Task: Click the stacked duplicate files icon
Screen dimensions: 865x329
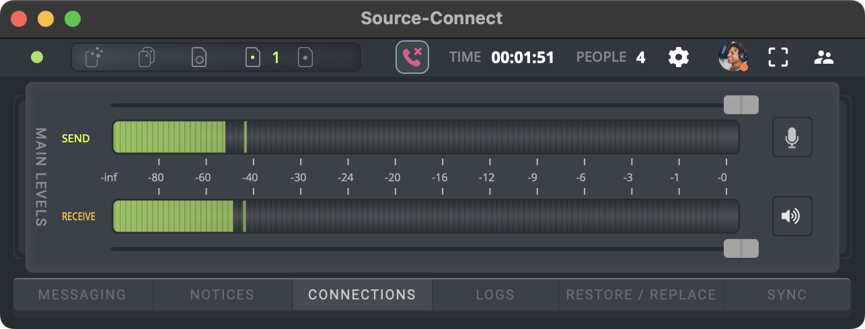Action: click(x=146, y=57)
